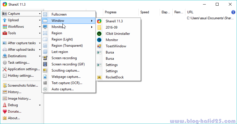Open Hotkey settings...
Screen dimensions: 237x124
point(18,76)
